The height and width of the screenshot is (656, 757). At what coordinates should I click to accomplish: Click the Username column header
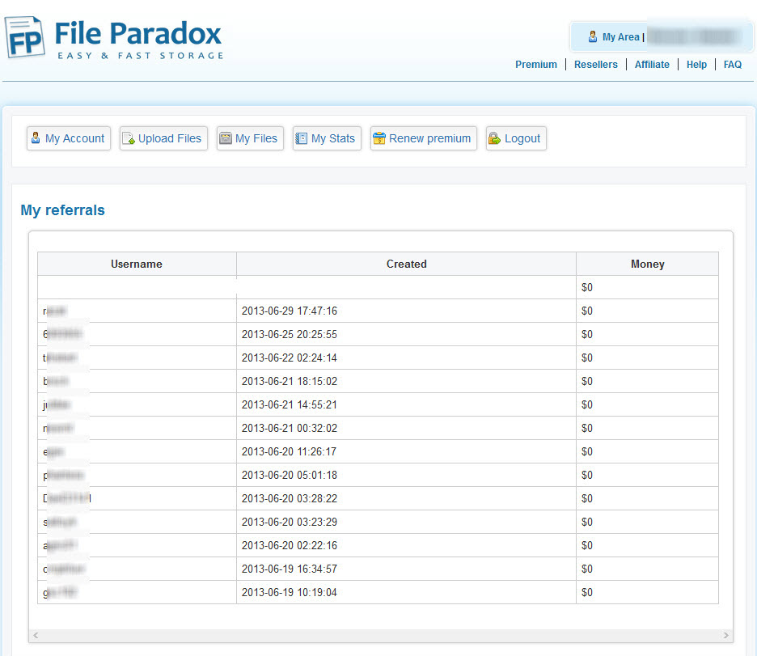137,264
